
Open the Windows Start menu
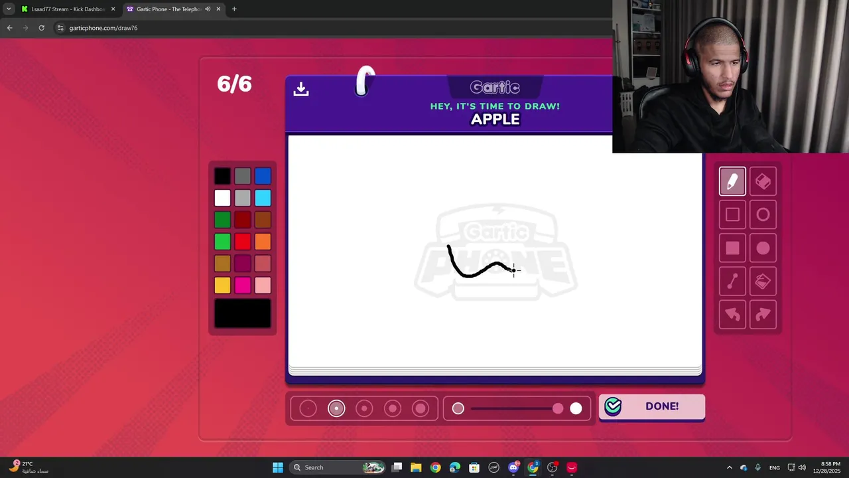(278, 467)
